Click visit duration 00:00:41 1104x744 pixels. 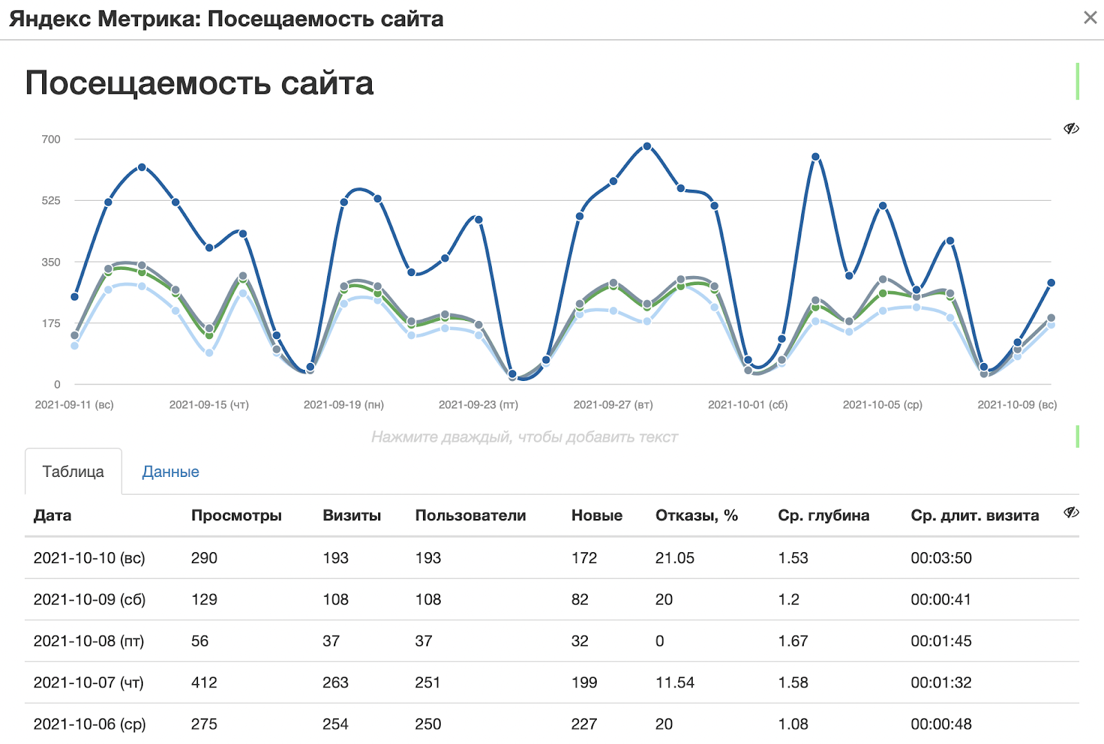click(x=941, y=599)
